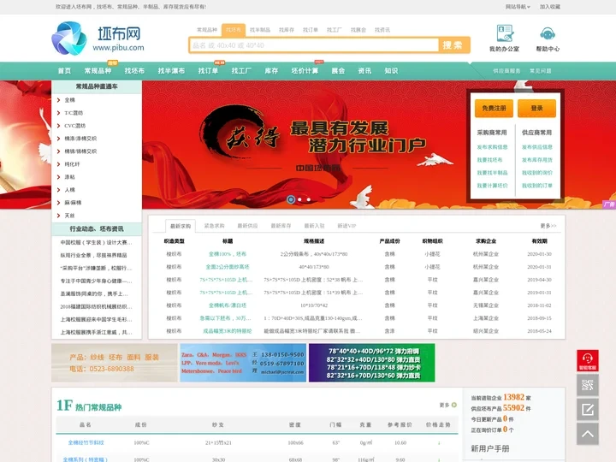This screenshot has width=616, height=462.
Task: Select 找半制品 search tab
Action: (260, 30)
